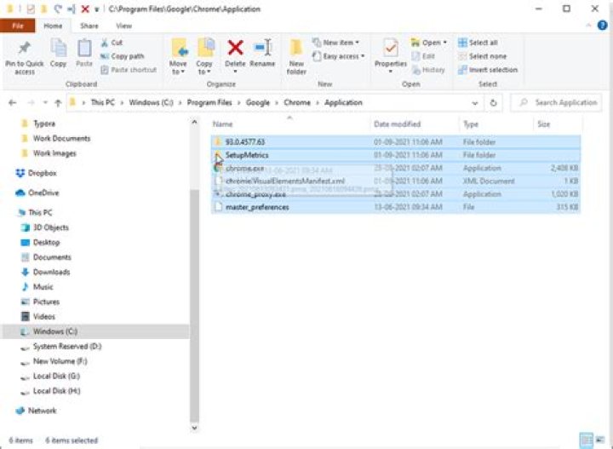Click This PC in the address bar
Viewport: 613px width, 449px height.
pos(103,103)
